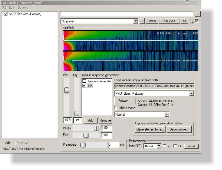Open the PHU_Gem_Flat.wav file dropdown
This screenshot has height=170, width=222.
[192, 93]
